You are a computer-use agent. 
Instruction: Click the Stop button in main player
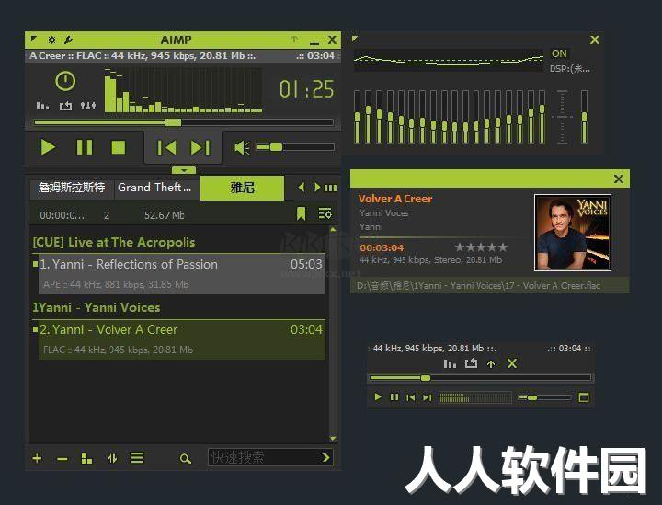(x=119, y=148)
